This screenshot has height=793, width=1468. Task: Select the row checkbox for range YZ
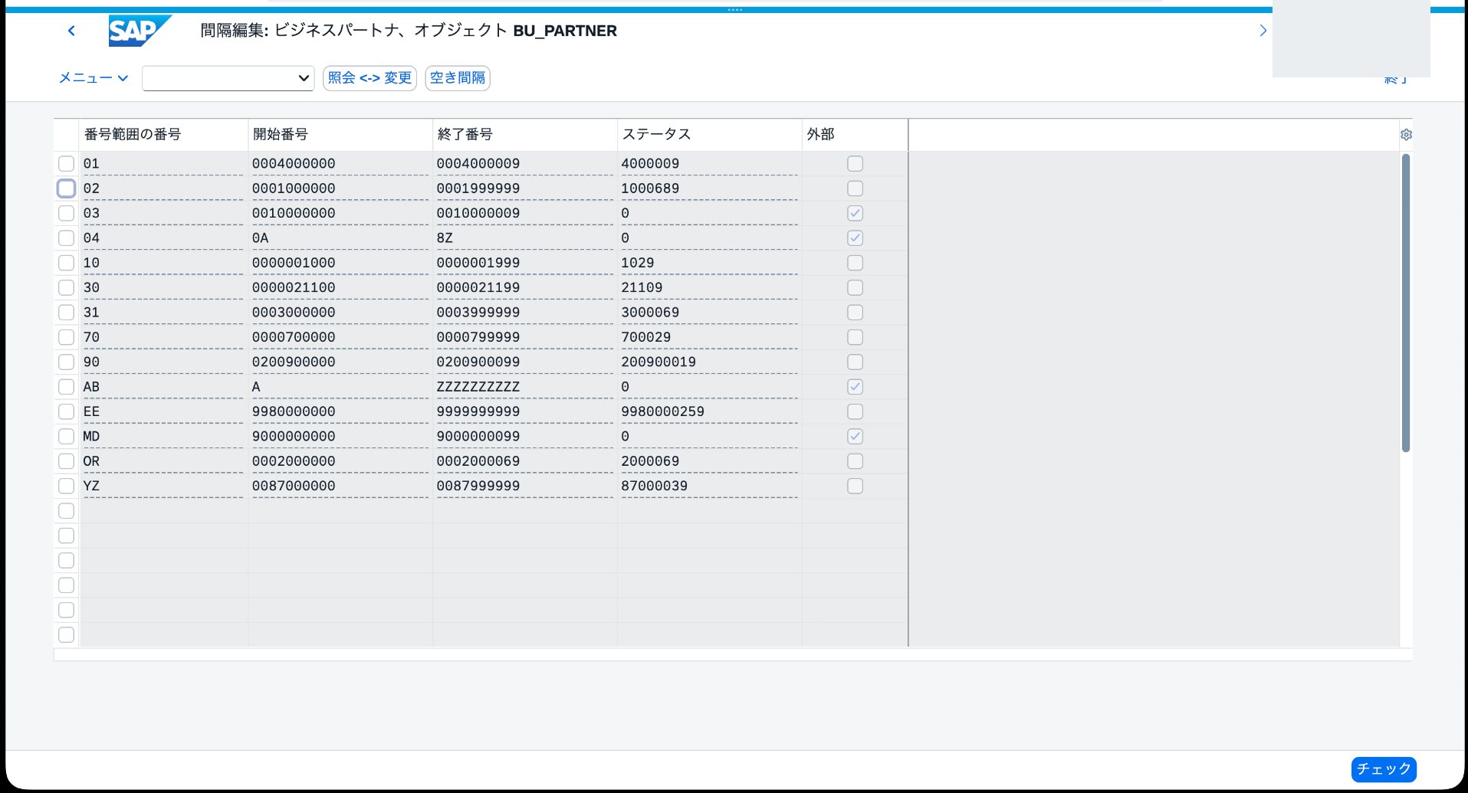click(x=67, y=486)
